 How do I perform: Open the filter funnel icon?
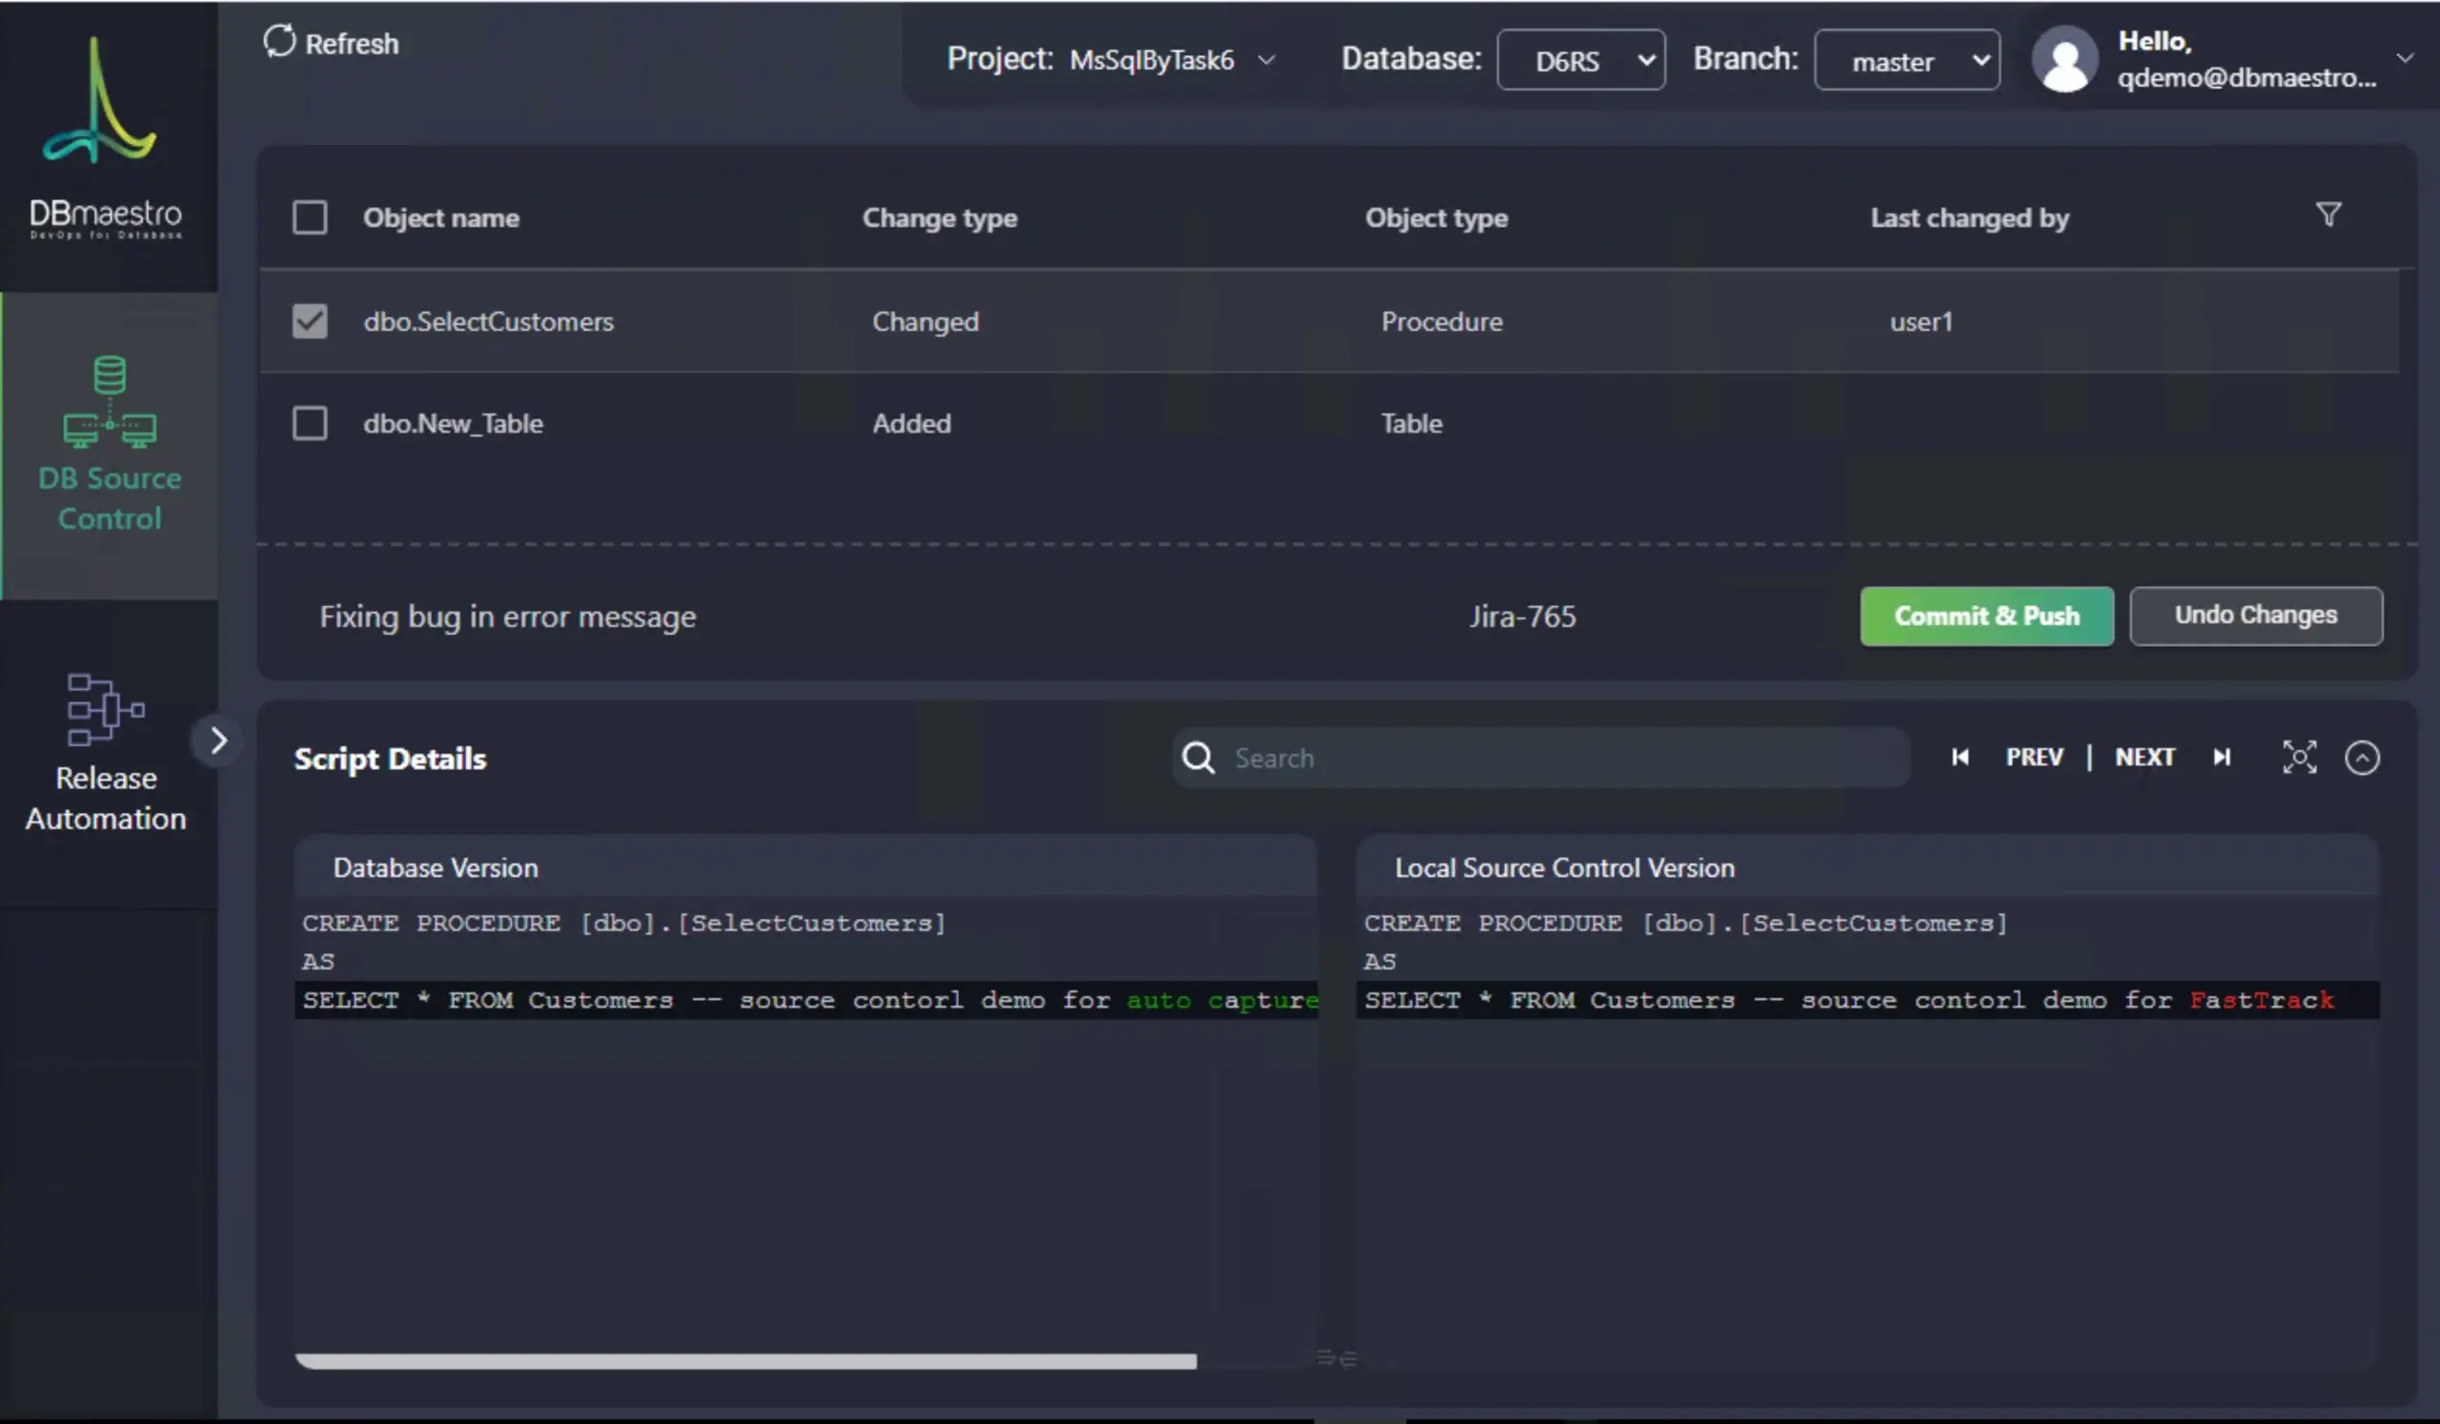2328,214
